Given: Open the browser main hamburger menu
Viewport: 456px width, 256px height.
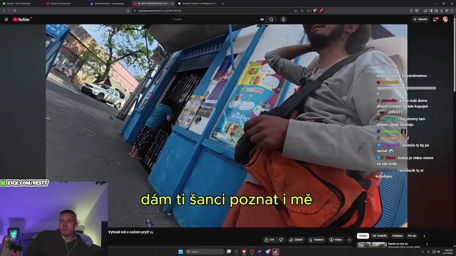Looking at the screenshot, I should coord(452,11).
